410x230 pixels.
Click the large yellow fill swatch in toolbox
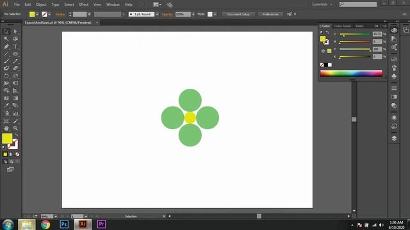(x=7, y=139)
